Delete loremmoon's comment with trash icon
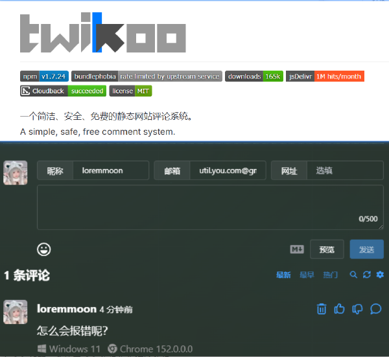 (322, 309)
